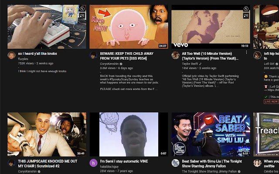This screenshot has height=174, width=279.
Task: Click verified checkmark beside Tonight Show channel
Action: 239,171
